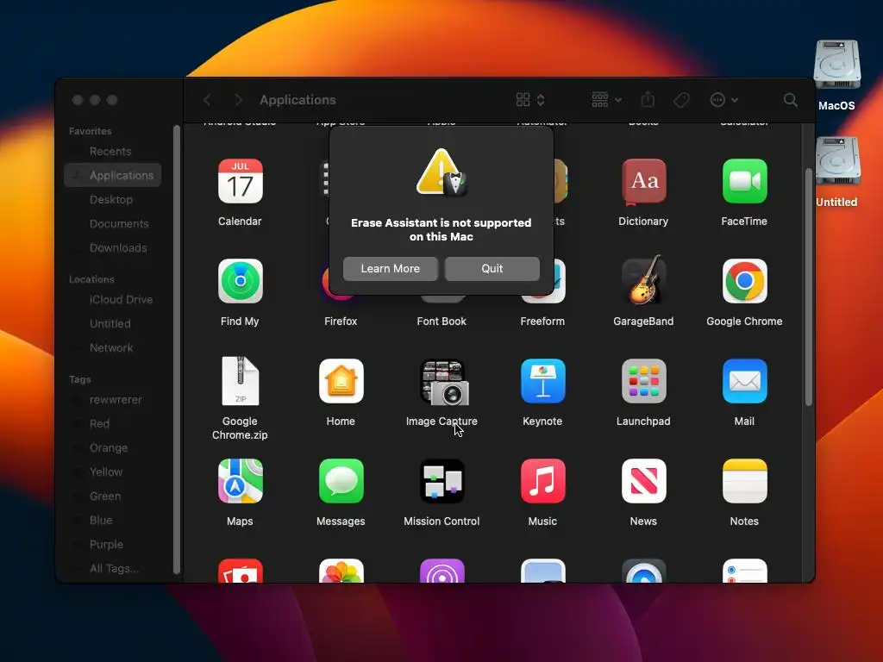Go forward with the right chevron

coord(238,100)
